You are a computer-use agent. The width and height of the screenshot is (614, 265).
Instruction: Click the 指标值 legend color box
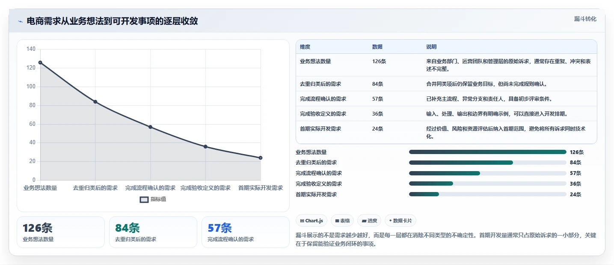click(144, 199)
